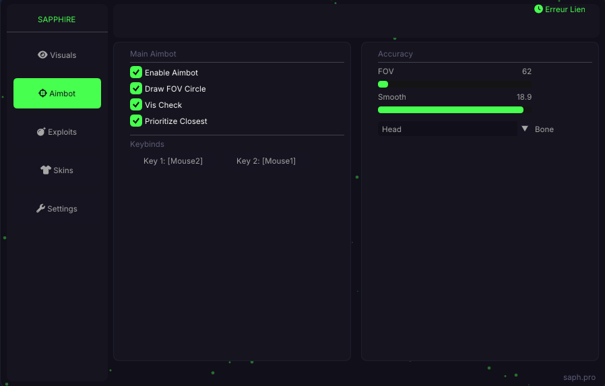Viewport: 605px width, 386px height.
Task: Open the Settings tab
Action: pos(57,209)
